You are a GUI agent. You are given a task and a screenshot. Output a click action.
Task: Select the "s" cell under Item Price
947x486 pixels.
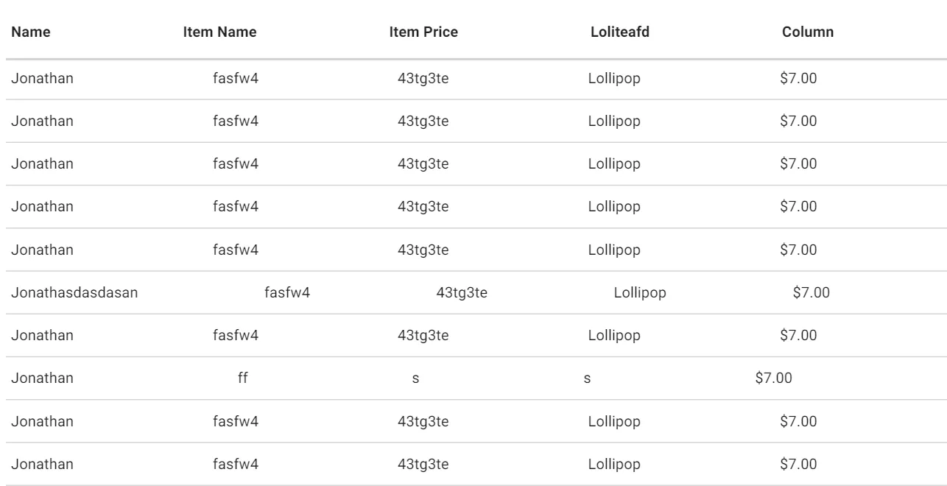415,378
